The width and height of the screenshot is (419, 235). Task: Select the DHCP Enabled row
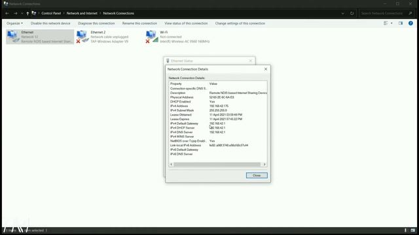pyautogui.click(x=218, y=102)
